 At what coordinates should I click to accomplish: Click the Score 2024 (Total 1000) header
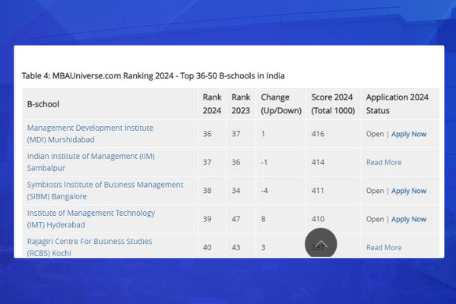click(333, 104)
